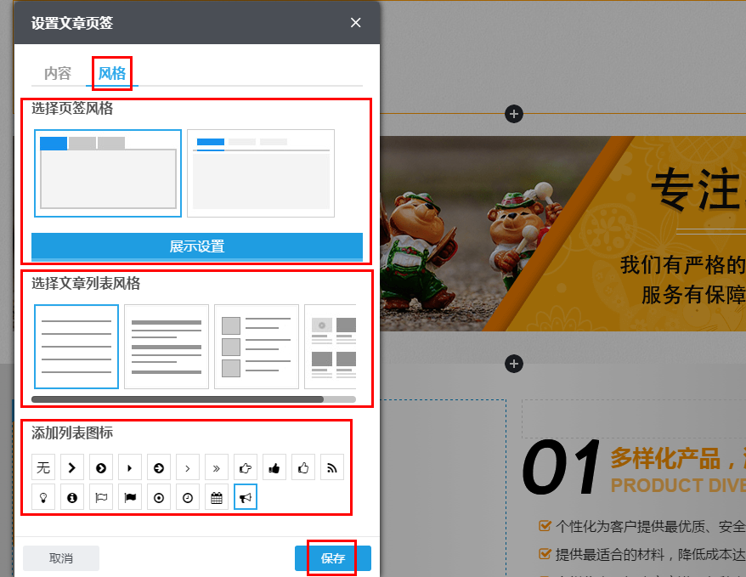Select the calendar list icon
The width and height of the screenshot is (746, 577).
pyautogui.click(x=217, y=496)
